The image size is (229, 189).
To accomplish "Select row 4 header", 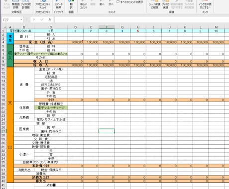I will (x=3, y=42).
